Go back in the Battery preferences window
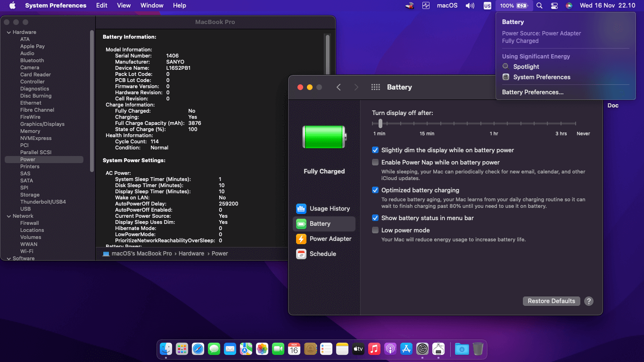 (x=339, y=87)
